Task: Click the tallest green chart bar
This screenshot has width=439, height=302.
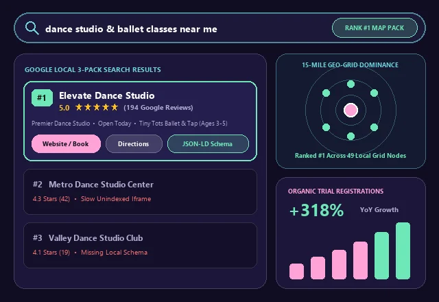Action: [403, 251]
